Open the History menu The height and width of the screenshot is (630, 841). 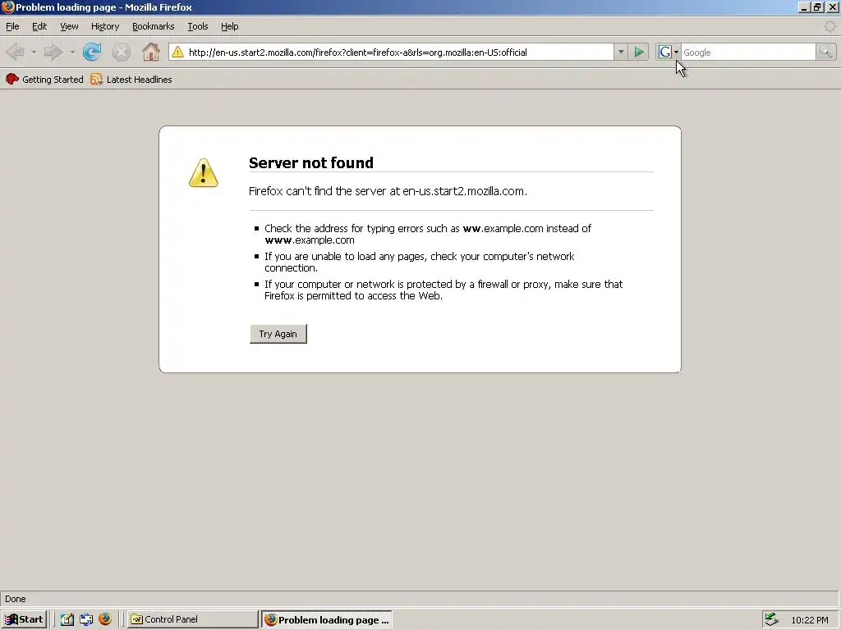coord(105,26)
